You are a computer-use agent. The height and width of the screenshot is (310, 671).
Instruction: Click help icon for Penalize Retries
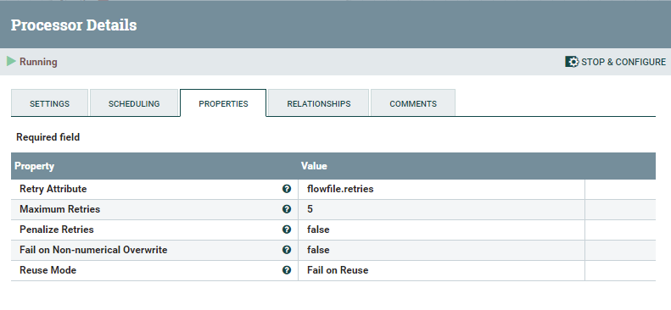pyautogui.click(x=287, y=230)
